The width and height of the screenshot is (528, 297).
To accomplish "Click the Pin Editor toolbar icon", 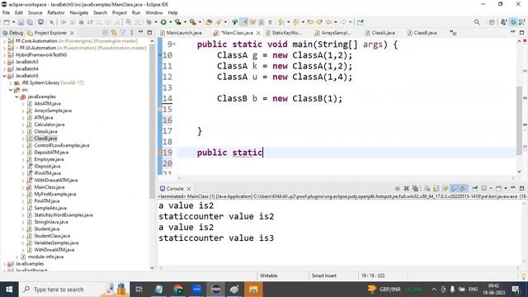I will (361, 22).
